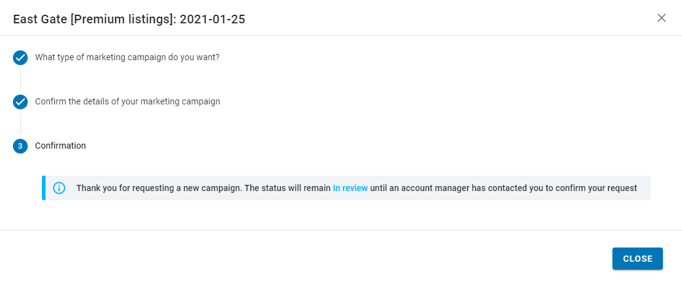Click the X icon to dismiss the dialog
The width and height of the screenshot is (682, 285).
tap(661, 18)
